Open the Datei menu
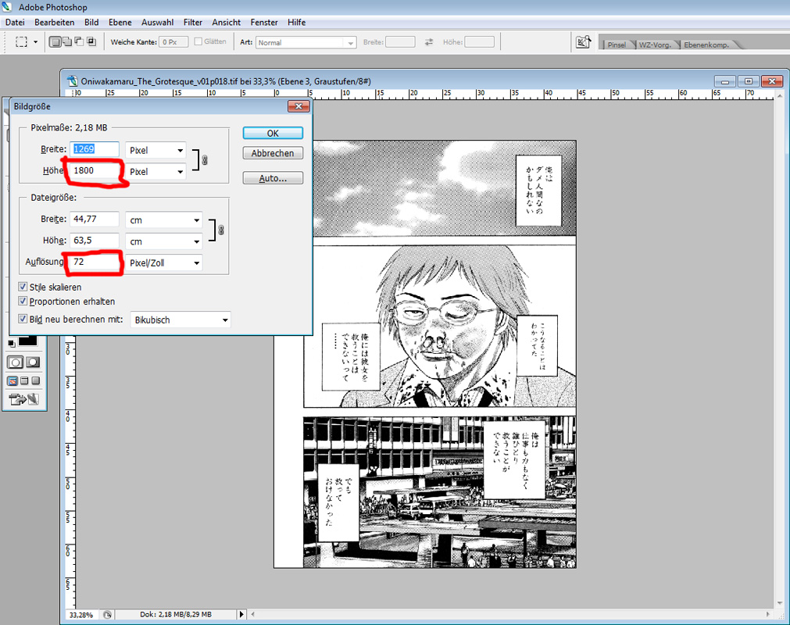This screenshot has height=625, width=790. (15, 22)
